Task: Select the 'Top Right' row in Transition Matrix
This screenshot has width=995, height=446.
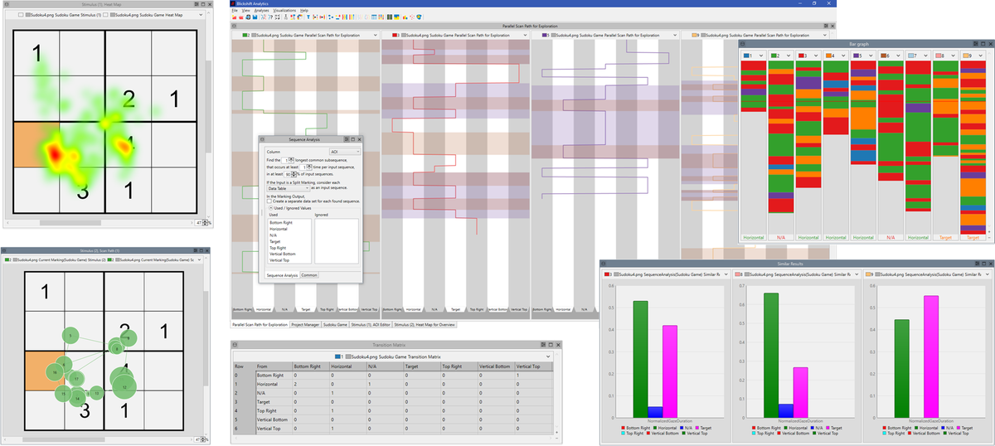Action: tap(391, 410)
